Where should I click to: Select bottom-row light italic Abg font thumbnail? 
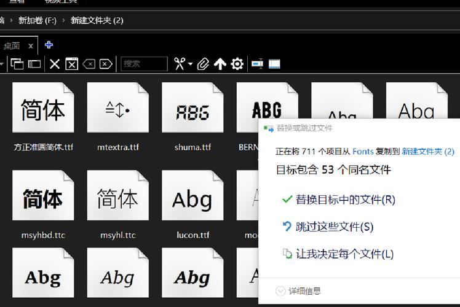118,273
